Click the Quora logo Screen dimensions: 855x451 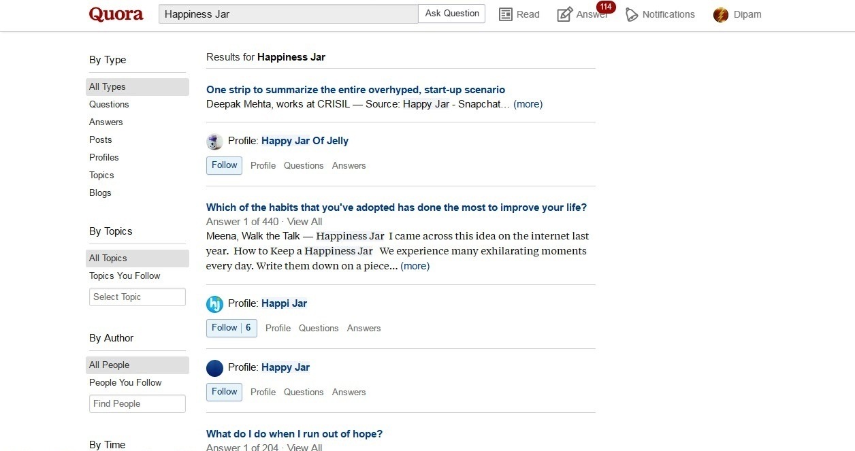click(116, 14)
